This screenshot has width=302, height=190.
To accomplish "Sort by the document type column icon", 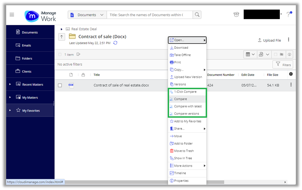I will tap(71, 75).
